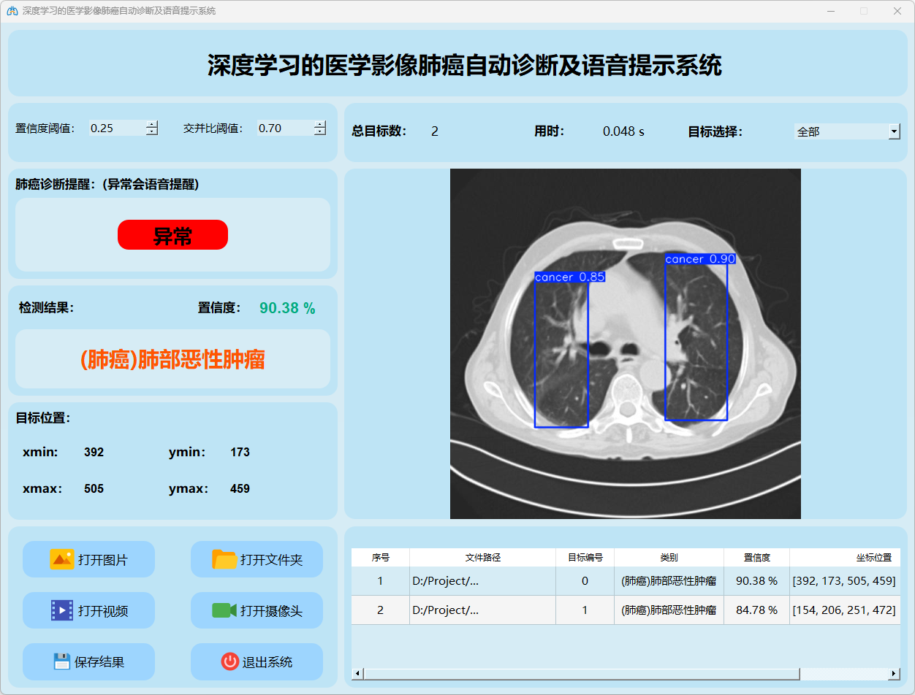Increase the confidence threshold with up arrow
This screenshot has width=915, height=695.
coord(152,124)
